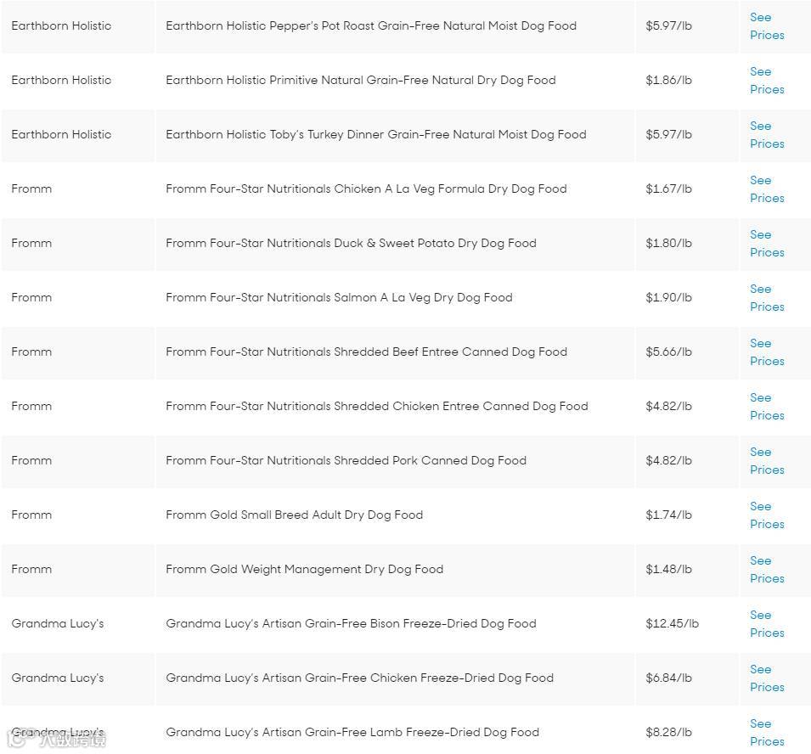Screen dimensions: 811x754
Task: Click Grandma Lucy's brand in Chicken Freeze-Dried row
Action: click(58, 678)
